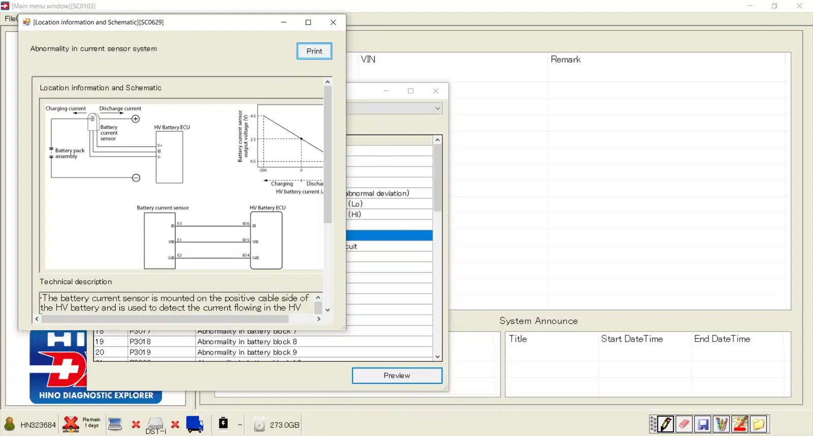Click the laptop computer status icon

115,424
